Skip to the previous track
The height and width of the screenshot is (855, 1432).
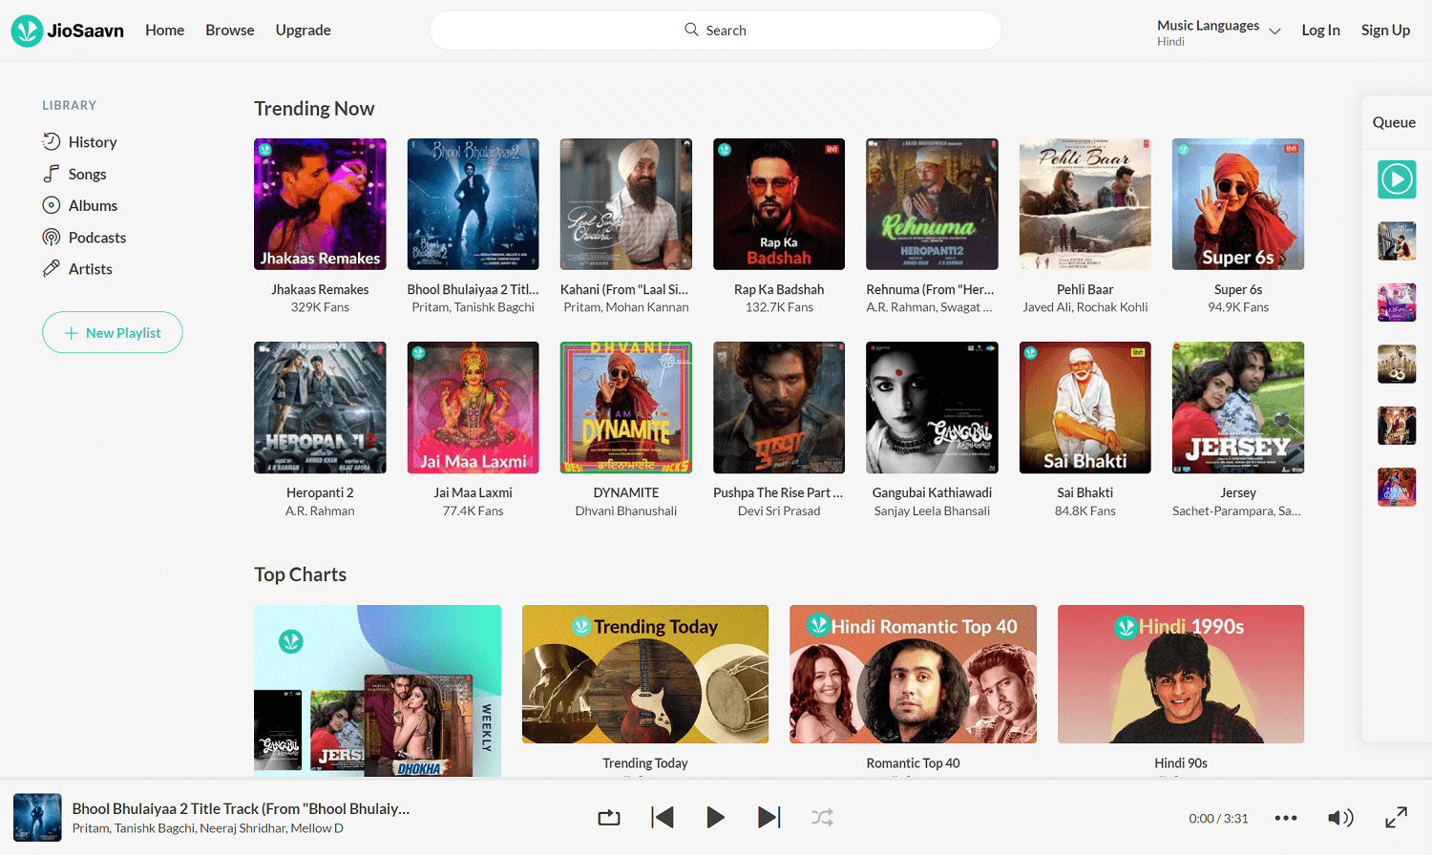663,818
